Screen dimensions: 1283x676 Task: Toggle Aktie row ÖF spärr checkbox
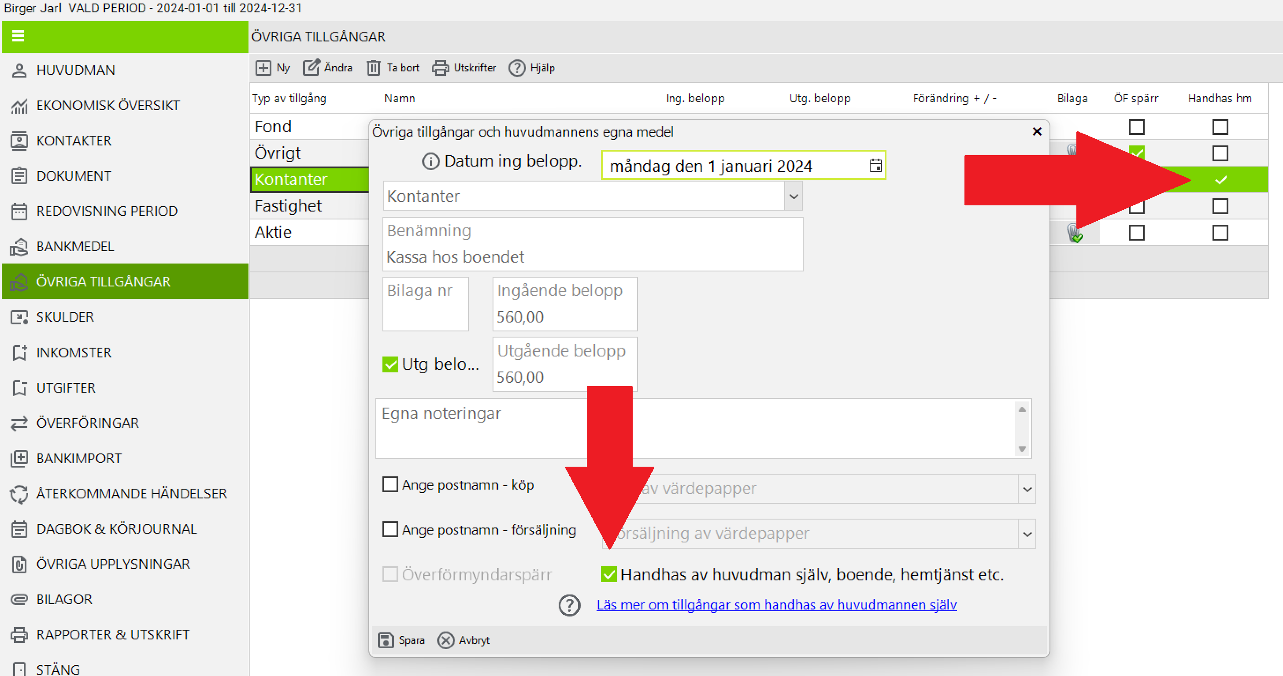tap(1136, 233)
